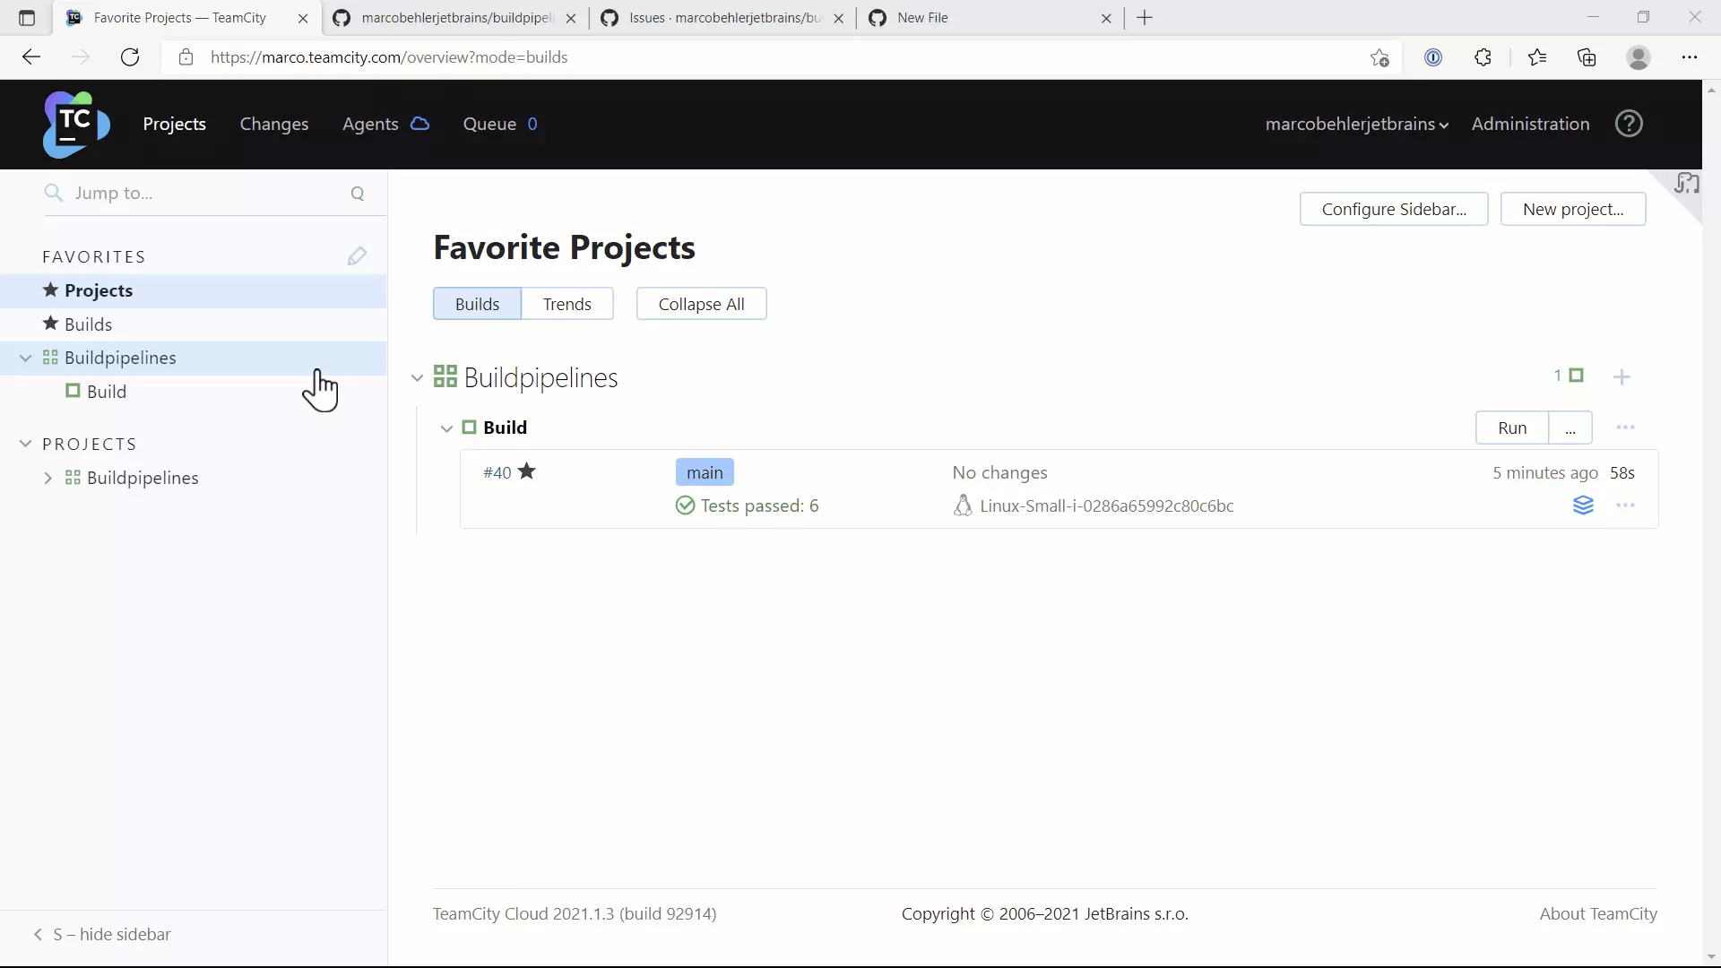This screenshot has height=968, width=1721.
Task: Click the cloud icon beside Agents
Action: 419,124
